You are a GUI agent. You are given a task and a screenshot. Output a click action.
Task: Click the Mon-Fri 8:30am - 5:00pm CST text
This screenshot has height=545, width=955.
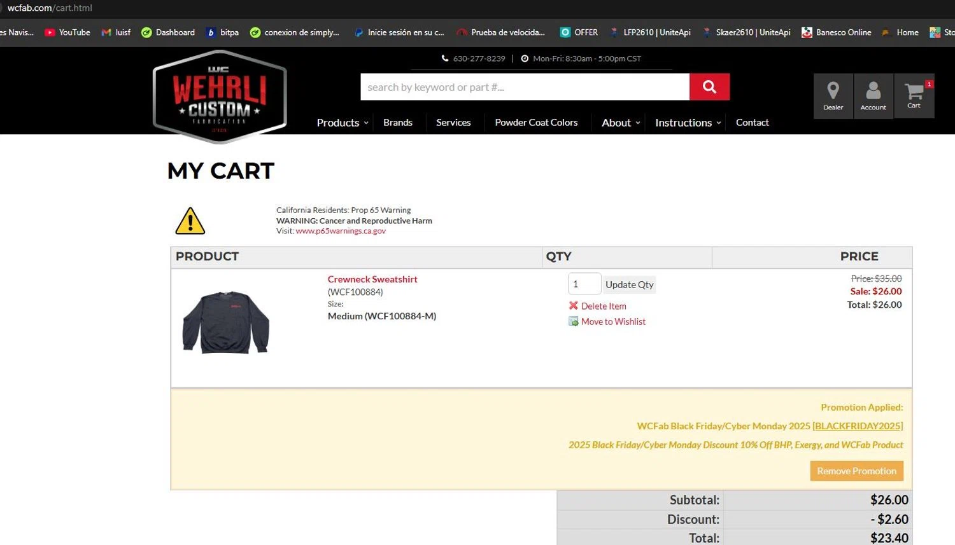(x=587, y=59)
